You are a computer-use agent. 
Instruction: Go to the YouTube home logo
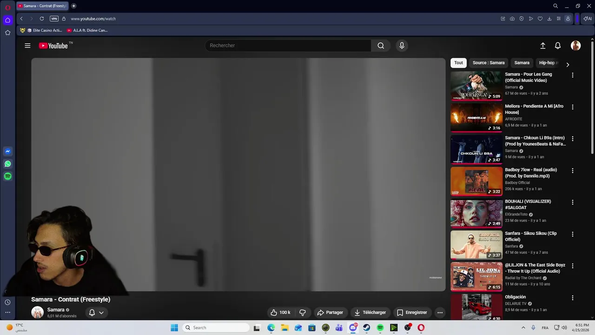(53, 46)
